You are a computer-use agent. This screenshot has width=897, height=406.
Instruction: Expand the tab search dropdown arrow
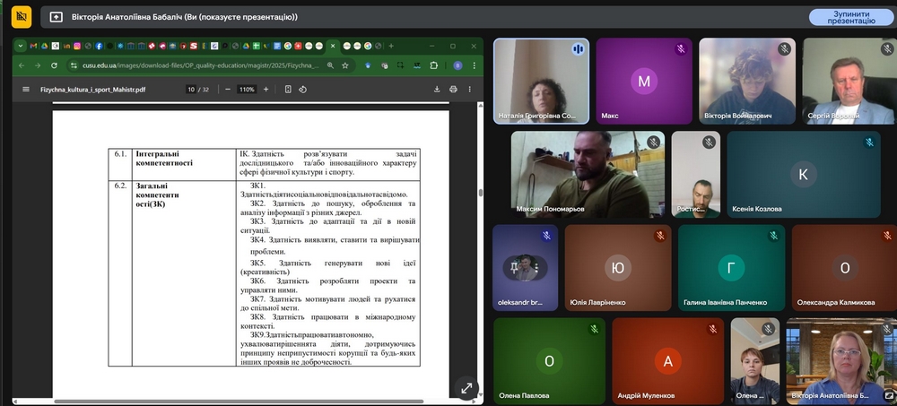pyautogui.click(x=20, y=46)
